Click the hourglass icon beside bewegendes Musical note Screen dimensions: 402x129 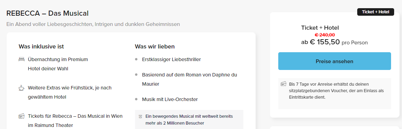[140, 116]
